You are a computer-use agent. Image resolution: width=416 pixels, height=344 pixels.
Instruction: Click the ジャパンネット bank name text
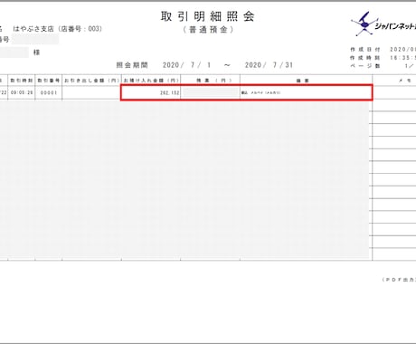(395, 26)
